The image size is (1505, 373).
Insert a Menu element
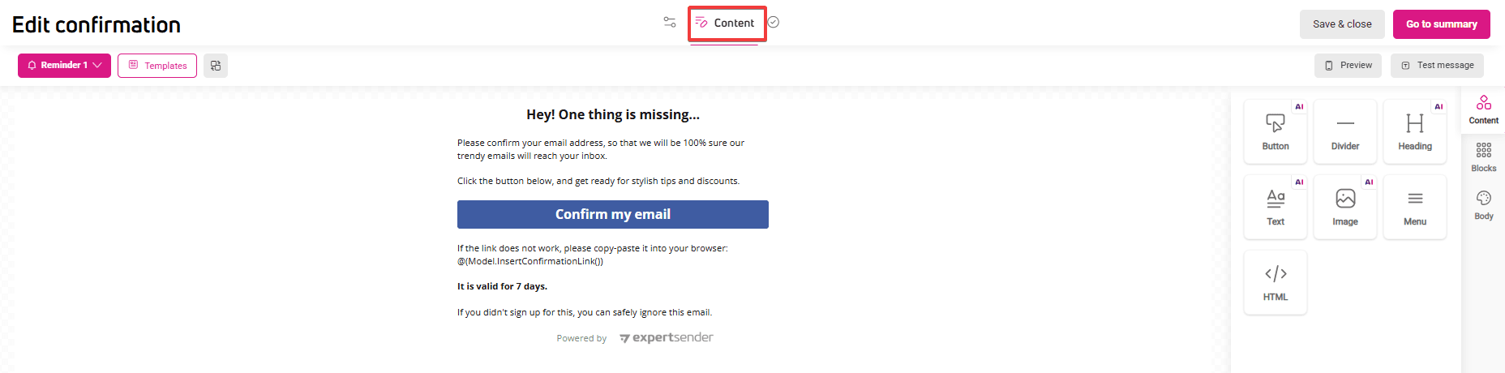[x=1414, y=207]
